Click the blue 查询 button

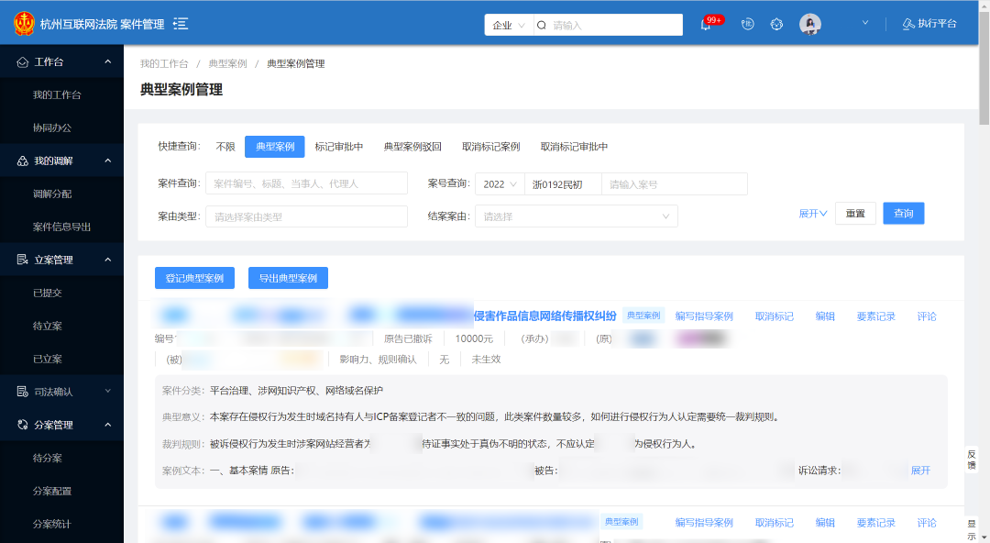point(903,214)
